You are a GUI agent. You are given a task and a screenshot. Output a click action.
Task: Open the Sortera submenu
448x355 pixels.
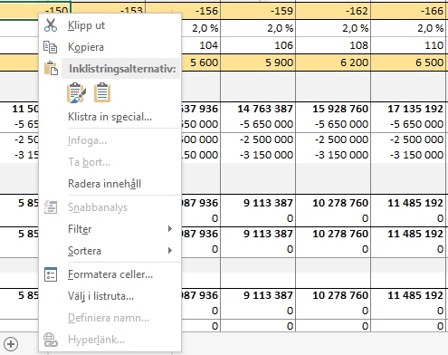point(110,251)
